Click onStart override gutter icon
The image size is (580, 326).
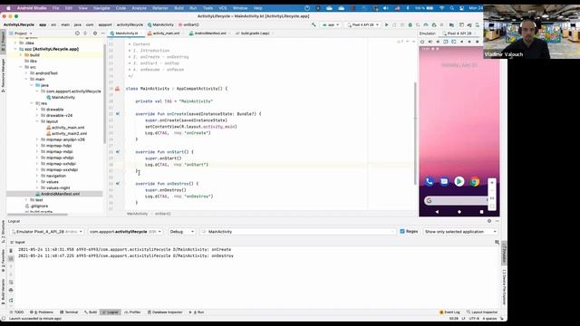pos(118,152)
